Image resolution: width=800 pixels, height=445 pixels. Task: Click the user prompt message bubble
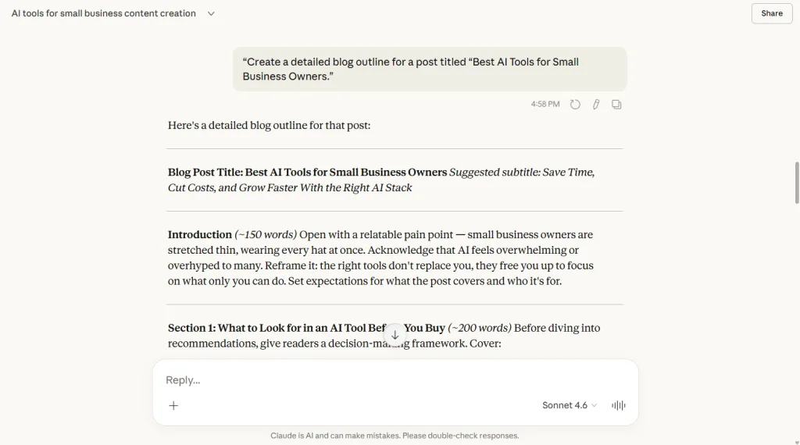coord(430,69)
